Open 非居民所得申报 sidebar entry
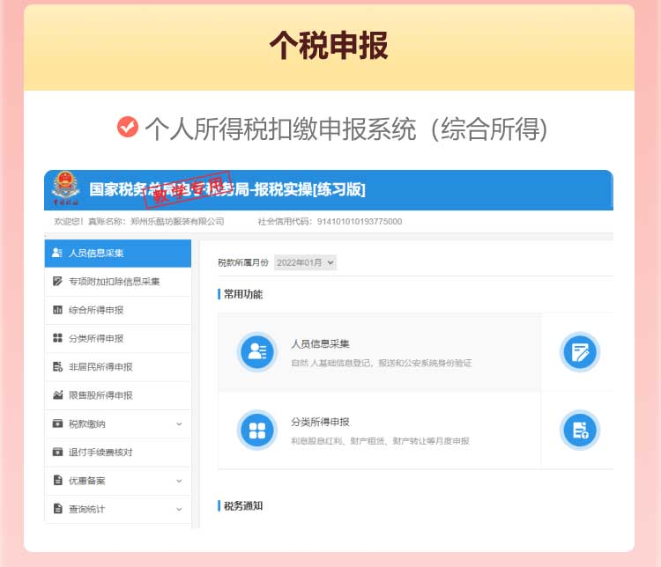This screenshot has width=661, height=567. click(x=100, y=367)
